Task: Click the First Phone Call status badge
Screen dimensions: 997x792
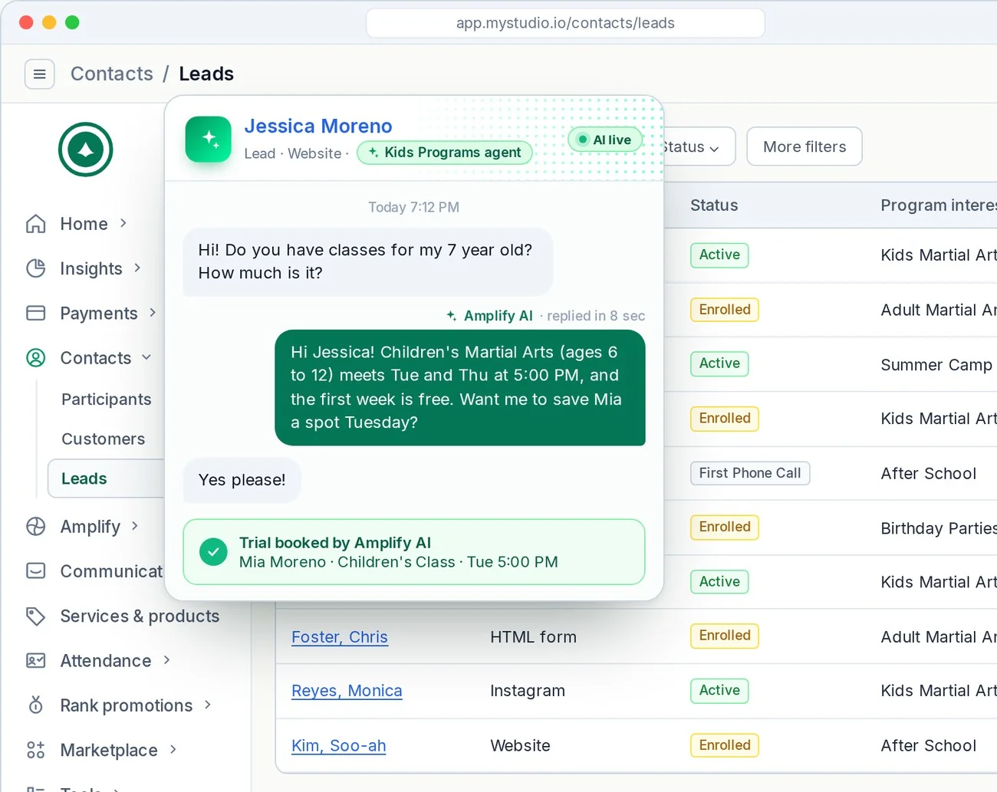Action: [750, 473]
